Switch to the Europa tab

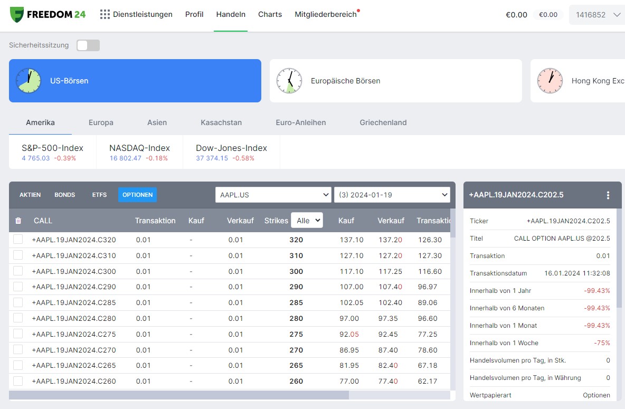click(101, 123)
